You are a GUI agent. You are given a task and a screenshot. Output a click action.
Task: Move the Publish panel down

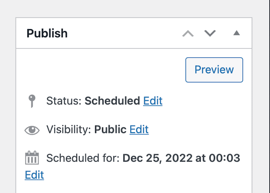[210, 33]
